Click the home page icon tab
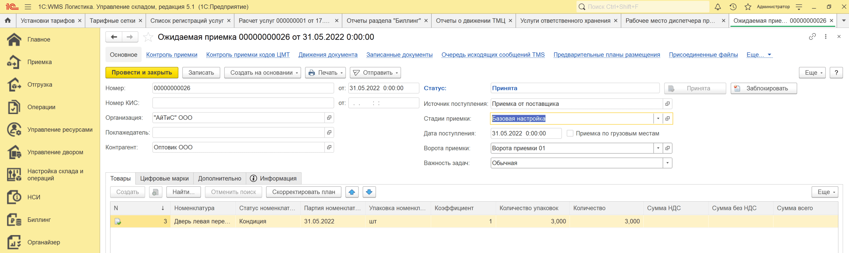 click(8, 21)
